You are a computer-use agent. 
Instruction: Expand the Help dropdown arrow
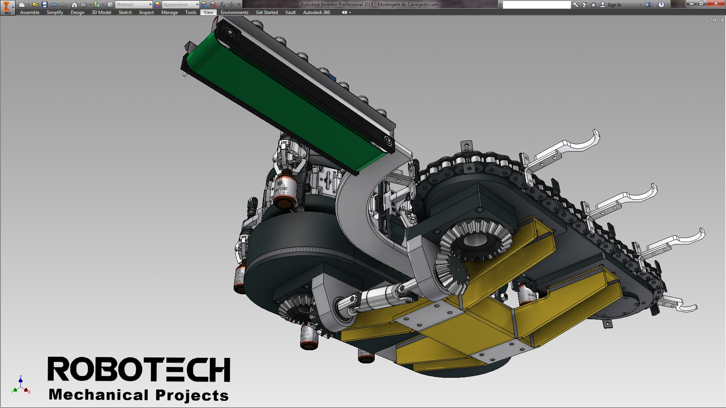pos(668,5)
